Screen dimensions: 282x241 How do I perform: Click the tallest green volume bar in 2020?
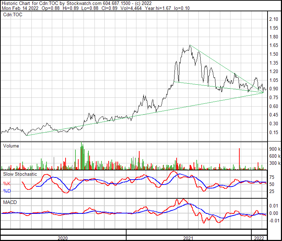[81, 156]
